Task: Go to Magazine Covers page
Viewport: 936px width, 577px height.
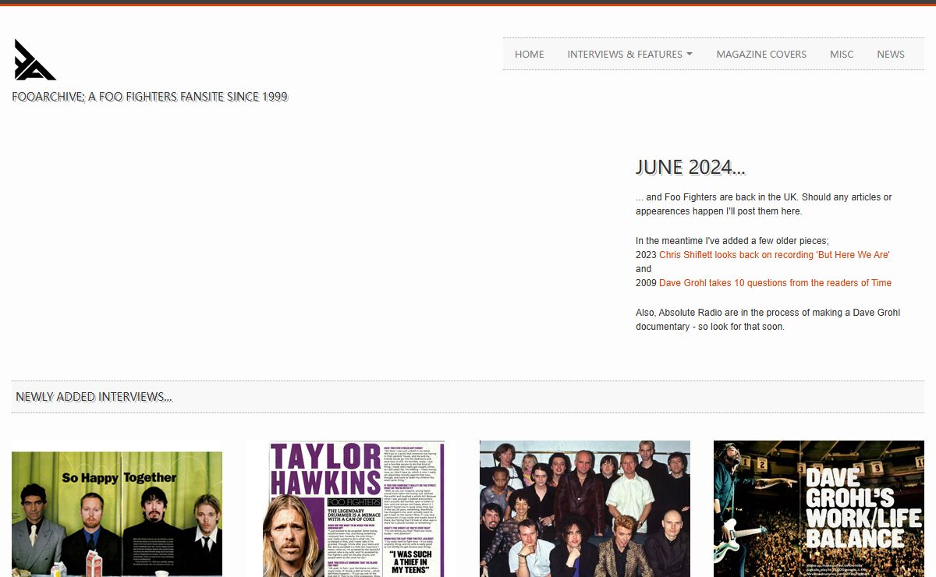Action: 761,54
